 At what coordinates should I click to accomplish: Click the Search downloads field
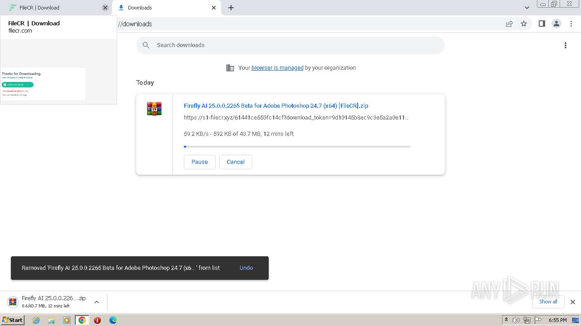click(x=290, y=45)
